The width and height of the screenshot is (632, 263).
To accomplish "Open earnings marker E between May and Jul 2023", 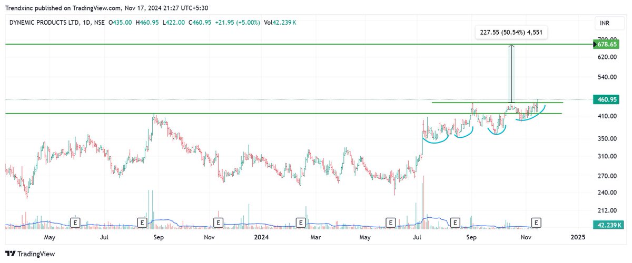I will pyautogui.click(x=75, y=222).
